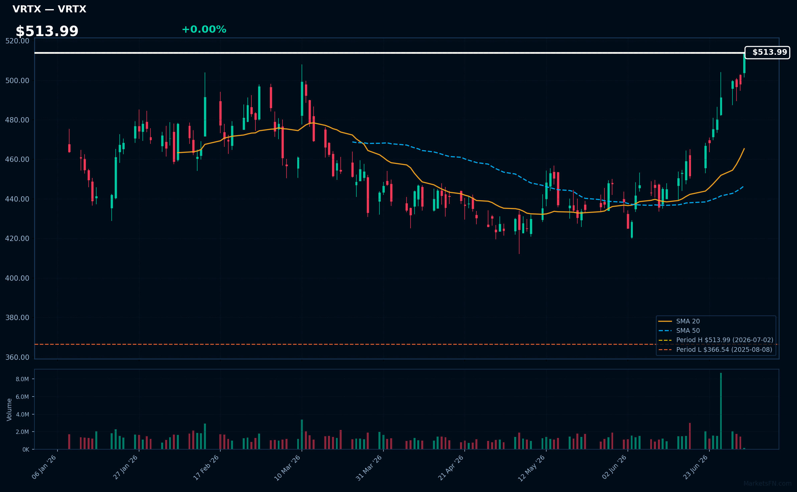Click the 8.0M volume axis label
This screenshot has height=492, width=797.
[22, 379]
